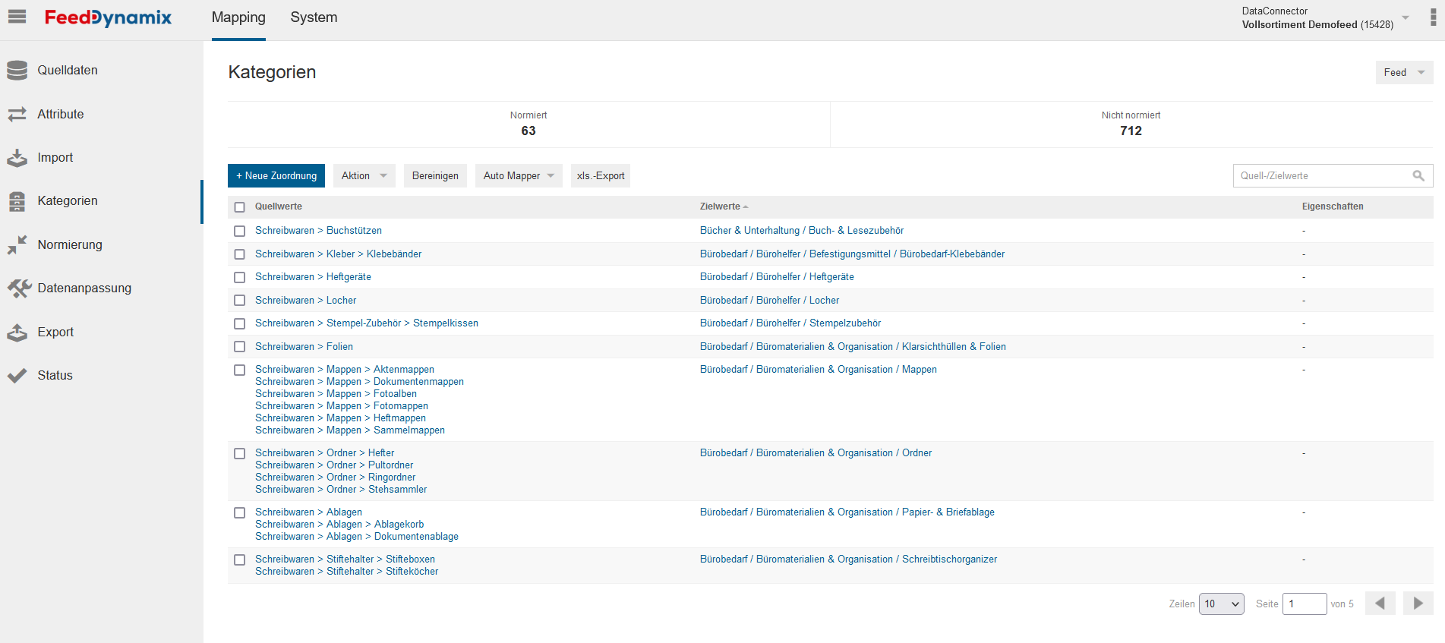The width and height of the screenshot is (1445, 643).
Task: Go to previous page arrow
Action: coord(1380,604)
